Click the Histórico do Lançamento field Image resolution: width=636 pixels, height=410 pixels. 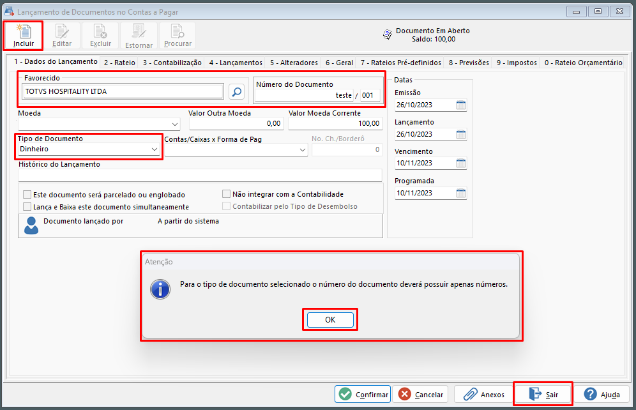pyautogui.click(x=200, y=175)
